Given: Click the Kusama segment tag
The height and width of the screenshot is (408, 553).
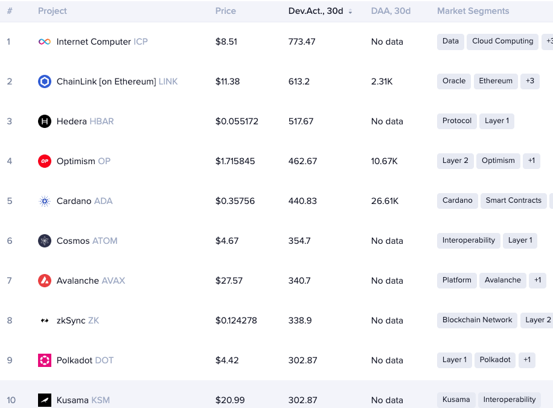Looking at the screenshot, I should 456,400.
